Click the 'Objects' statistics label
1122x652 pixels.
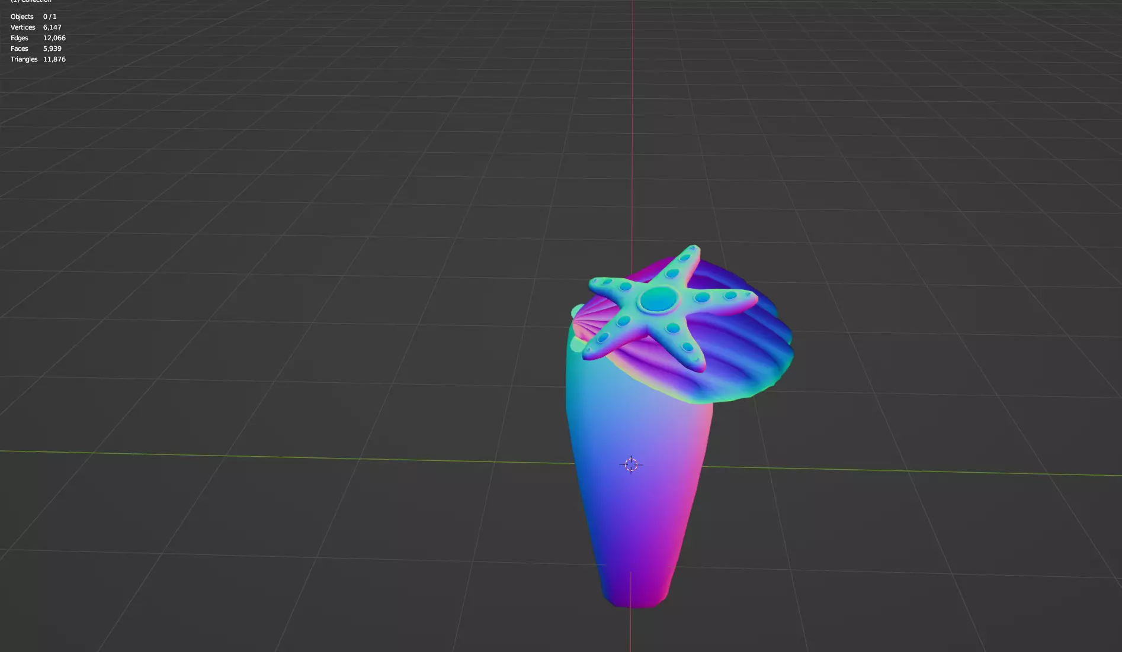point(22,17)
